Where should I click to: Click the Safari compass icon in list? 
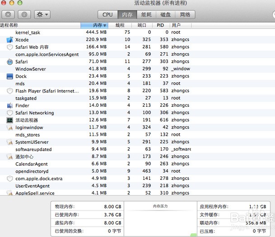(10, 62)
